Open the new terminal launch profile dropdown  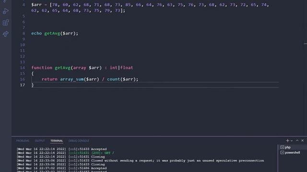coord(292,140)
